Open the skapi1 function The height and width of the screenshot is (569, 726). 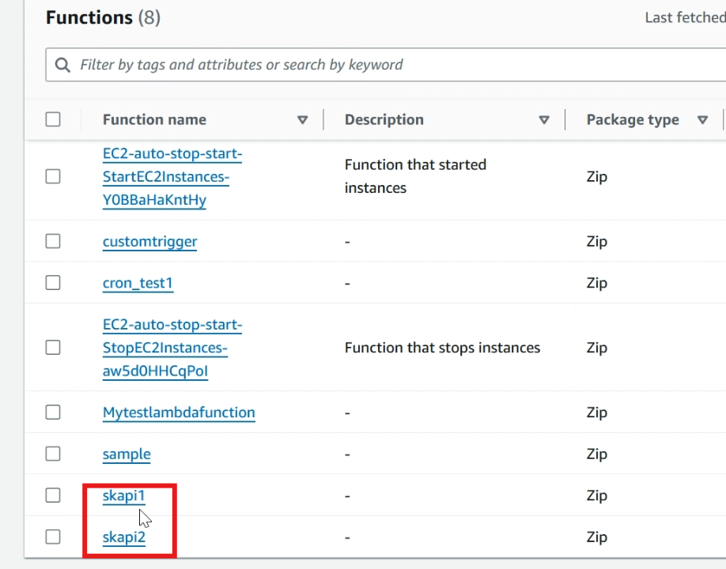point(123,496)
